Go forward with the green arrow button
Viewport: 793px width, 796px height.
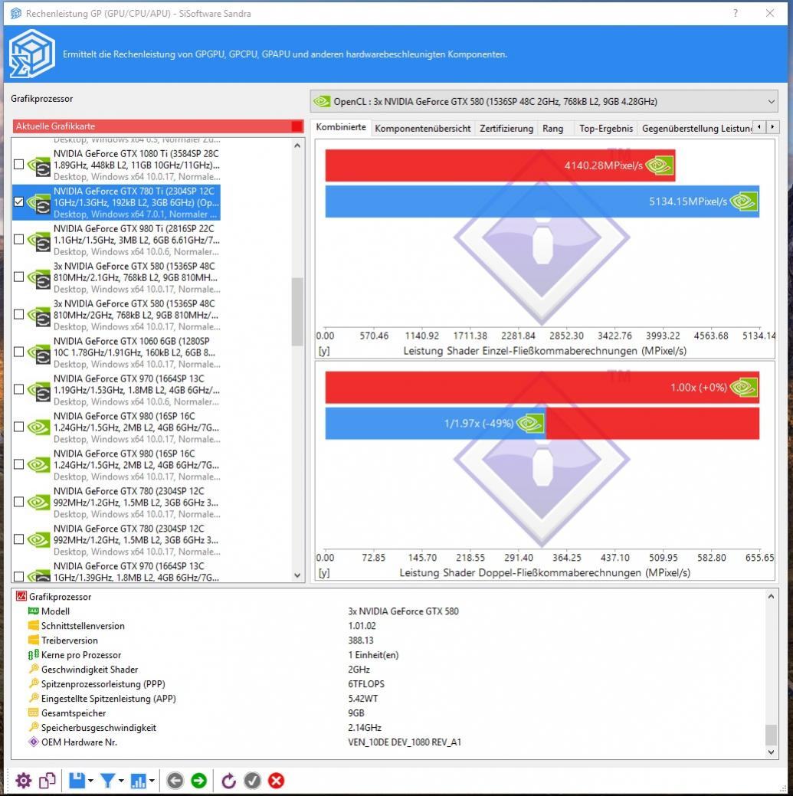point(199,780)
